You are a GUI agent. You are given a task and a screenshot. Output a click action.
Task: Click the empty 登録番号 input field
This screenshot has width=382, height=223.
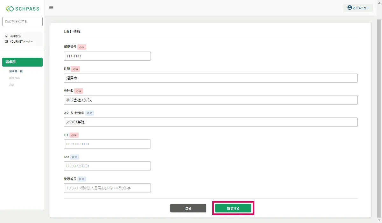tap(107, 188)
